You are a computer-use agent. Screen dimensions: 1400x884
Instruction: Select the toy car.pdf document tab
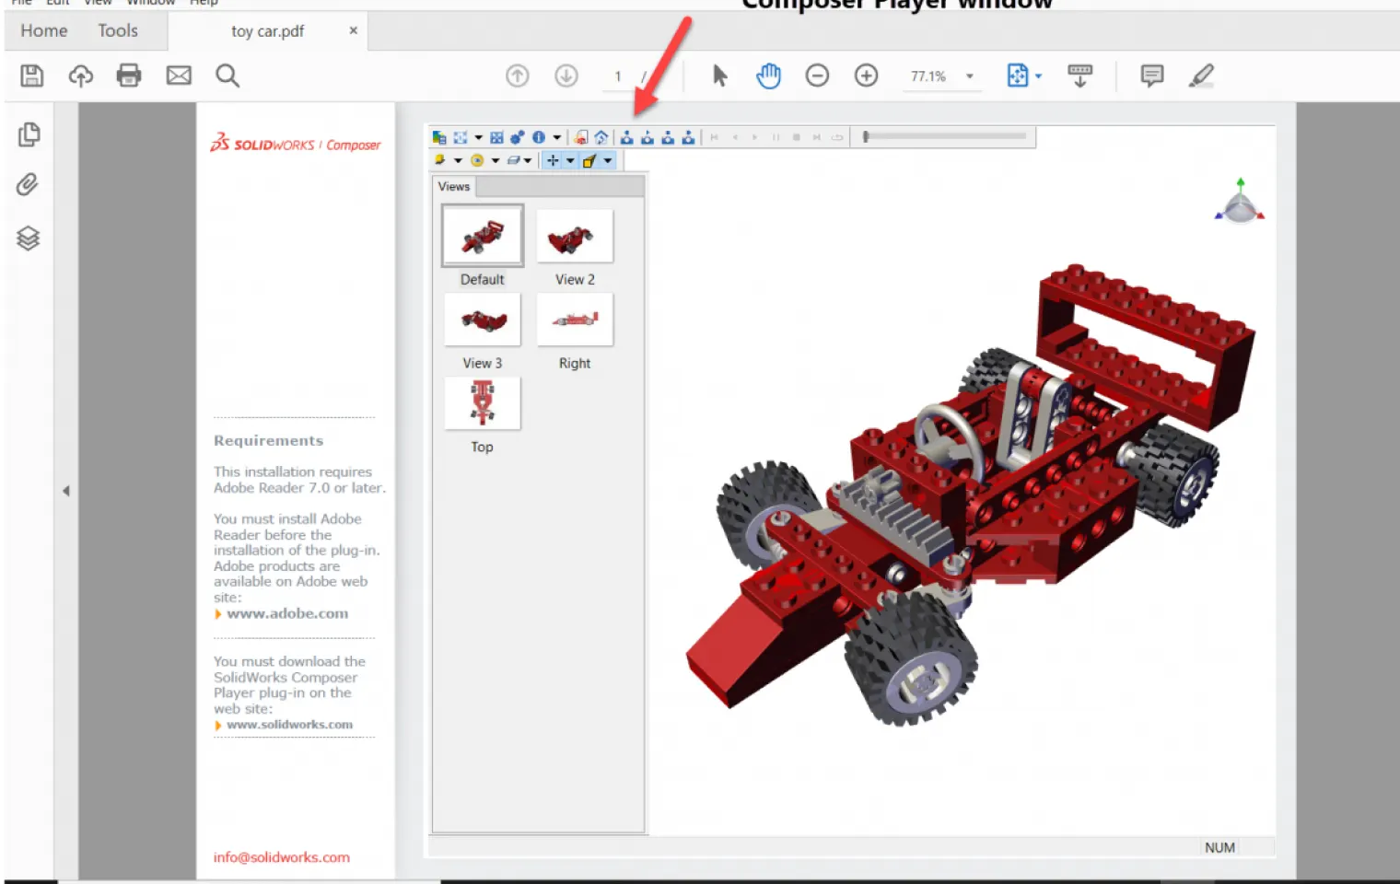tap(267, 31)
